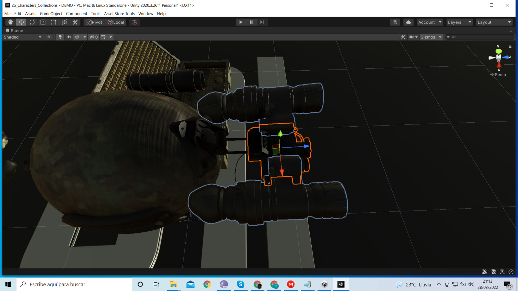This screenshot has height=291, width=518.
Task: Start Play mode
Action: pyautogui.click(x=241, y=22)
